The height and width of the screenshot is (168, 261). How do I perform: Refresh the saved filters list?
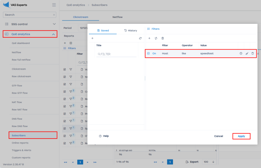point(140,38)
